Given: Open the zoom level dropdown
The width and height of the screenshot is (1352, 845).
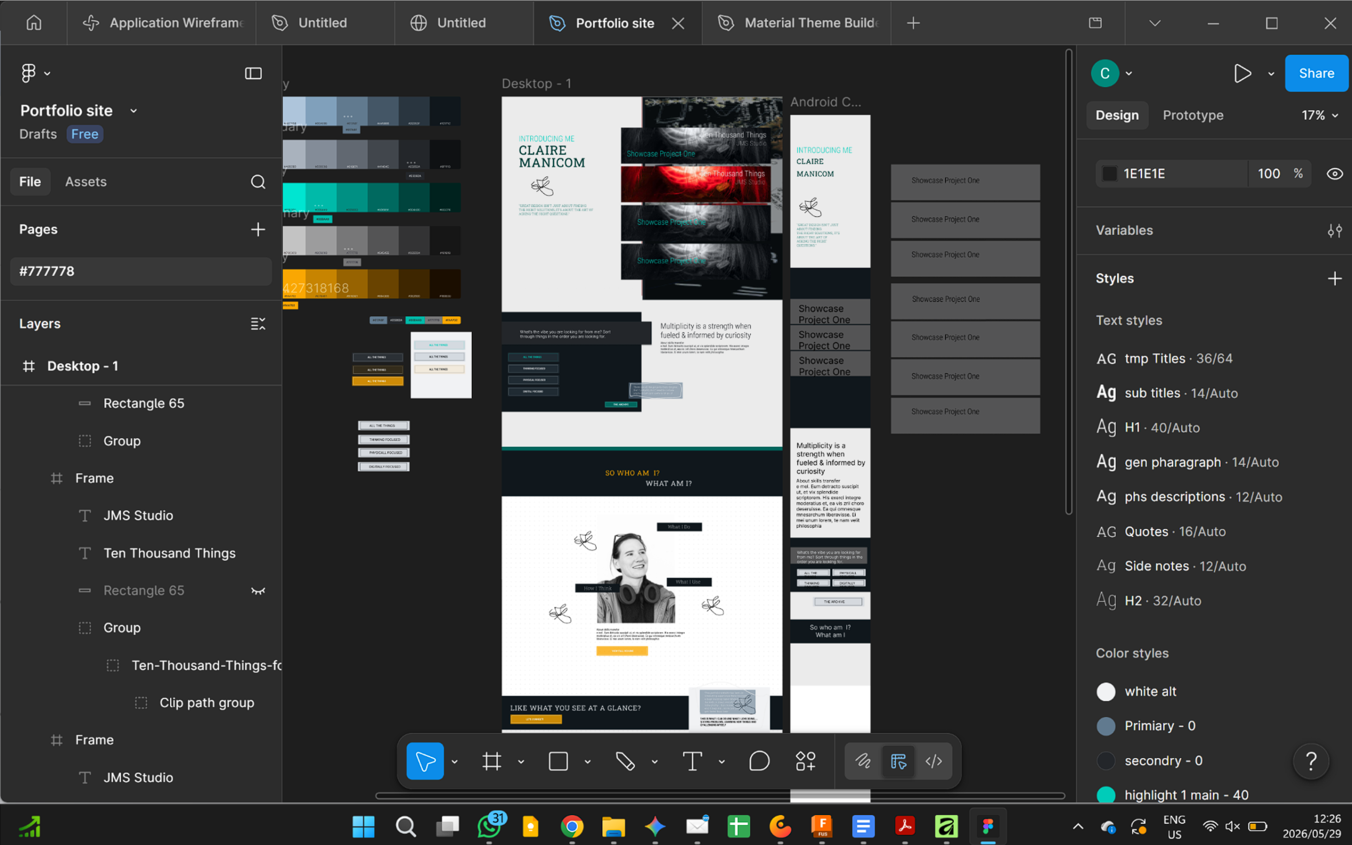Looking at the screenshot, I should click(1319, 115).
